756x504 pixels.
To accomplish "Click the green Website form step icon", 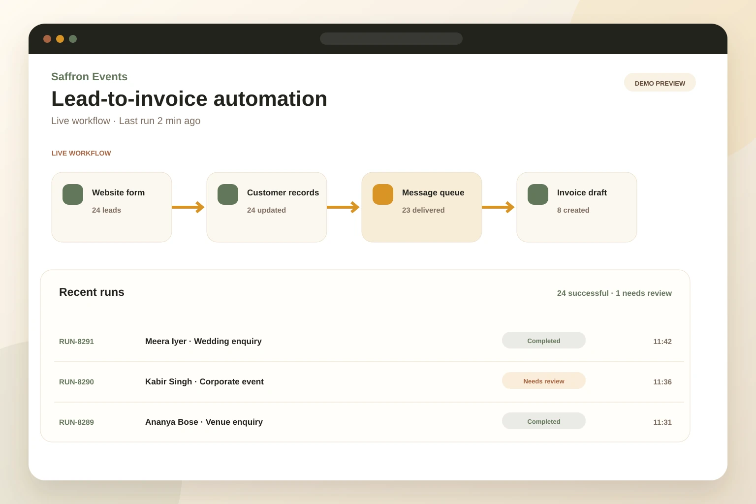I will click(73, 194).
